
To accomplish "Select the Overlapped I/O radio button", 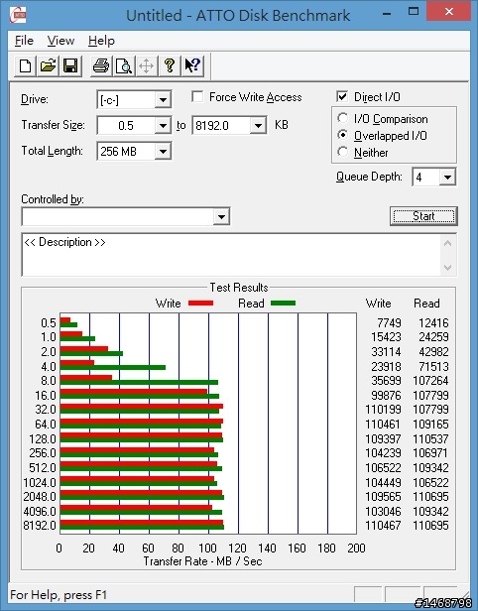I will (x=342, y=135).
